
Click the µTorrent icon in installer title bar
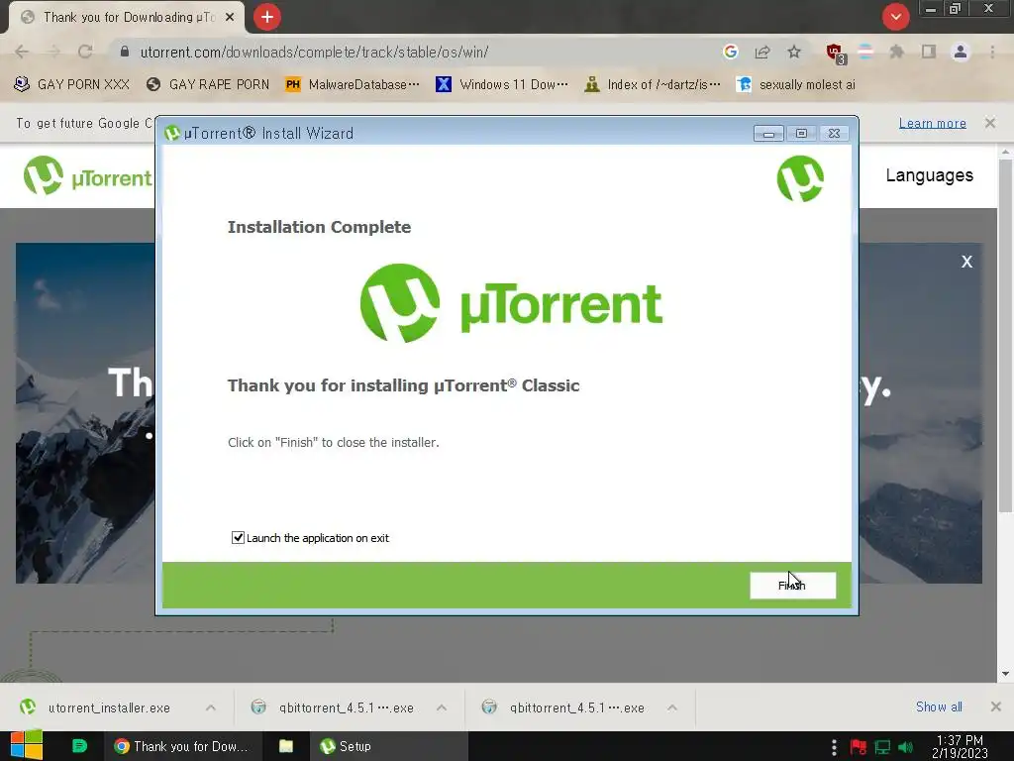point(172,134)
